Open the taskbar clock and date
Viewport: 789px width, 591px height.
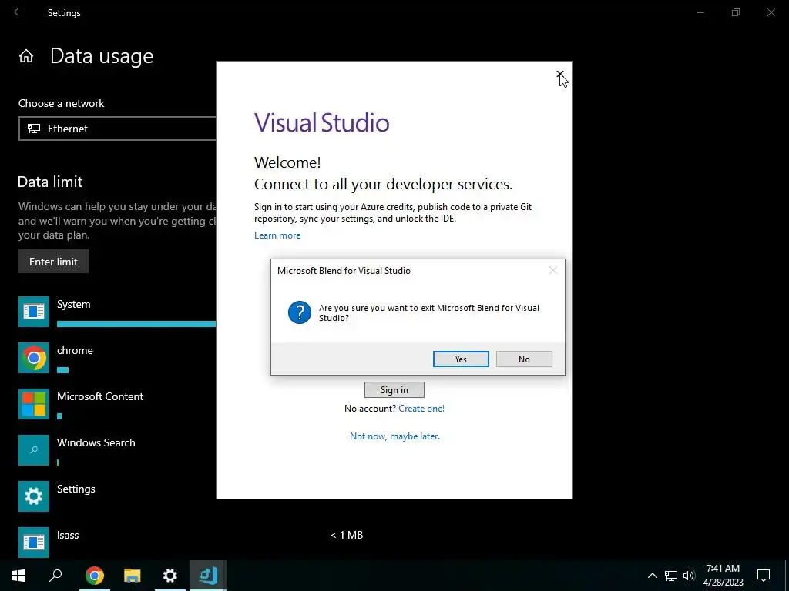723,576
